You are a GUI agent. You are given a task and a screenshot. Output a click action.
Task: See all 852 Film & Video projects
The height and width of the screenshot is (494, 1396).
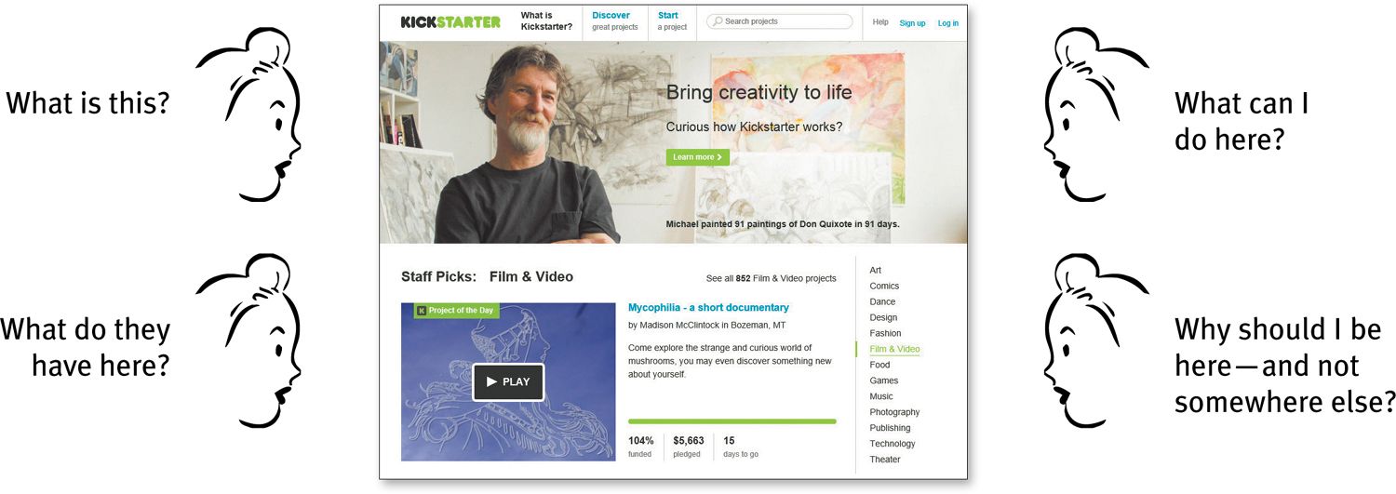771,278
